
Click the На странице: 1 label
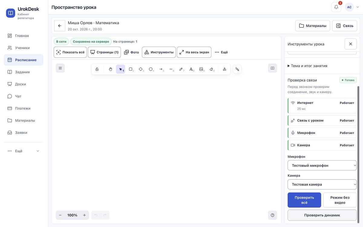click(125, 41)
